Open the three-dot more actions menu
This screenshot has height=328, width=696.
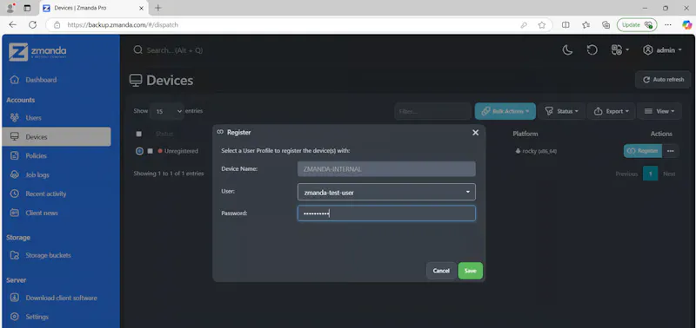pos(670,151)
